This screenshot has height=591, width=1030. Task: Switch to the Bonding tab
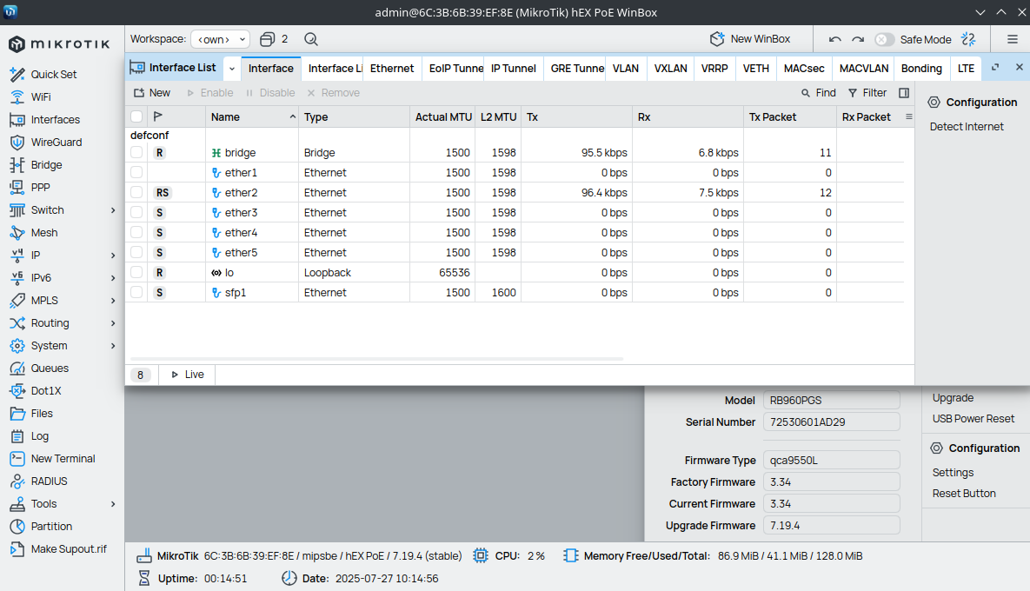(x=921, y=69)
